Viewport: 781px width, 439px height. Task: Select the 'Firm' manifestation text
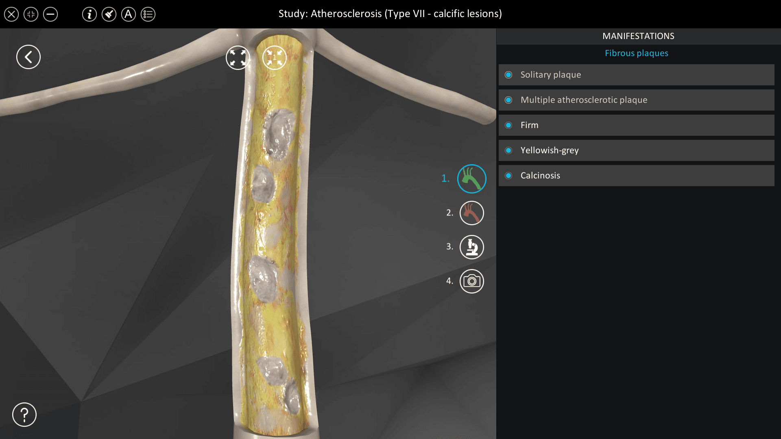[x=530, y=125]
